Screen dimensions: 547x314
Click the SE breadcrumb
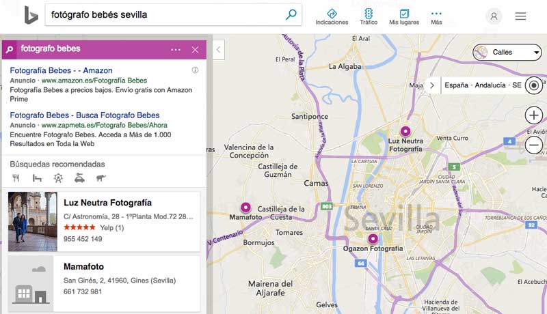517,85
